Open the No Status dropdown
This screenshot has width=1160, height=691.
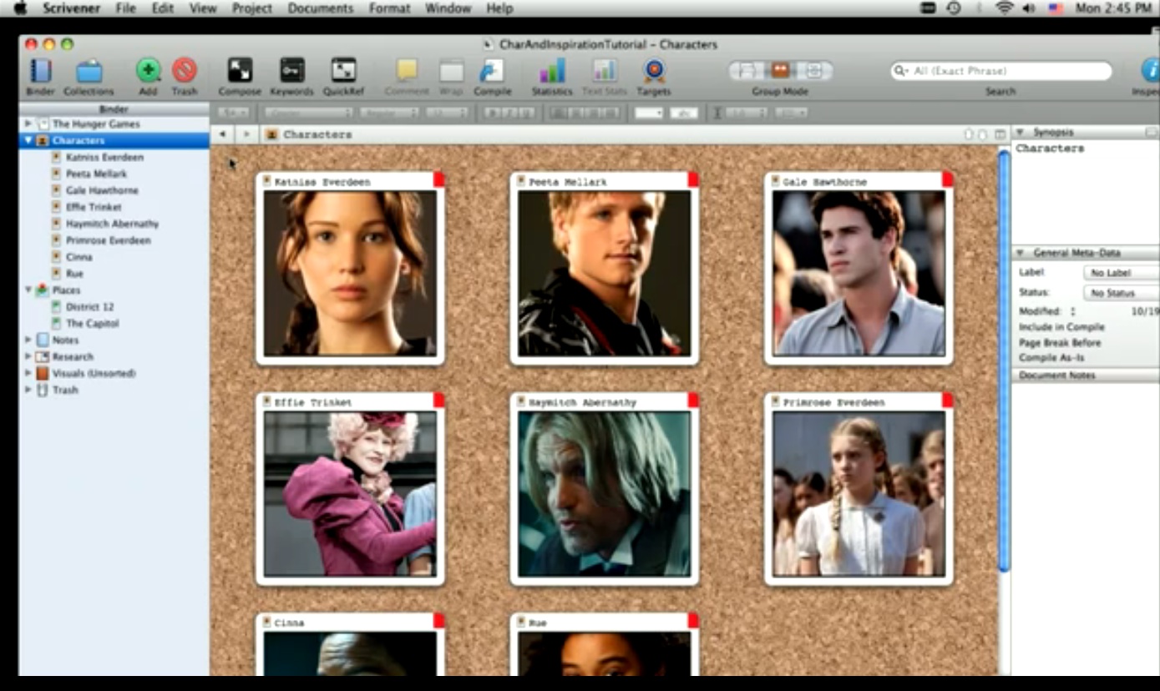[x=1121, y=293]
